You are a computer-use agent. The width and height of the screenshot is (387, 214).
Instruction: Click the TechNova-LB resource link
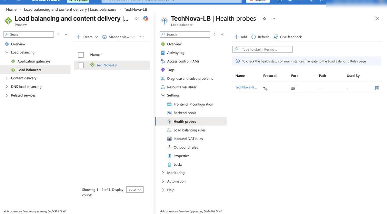point(107,65)
